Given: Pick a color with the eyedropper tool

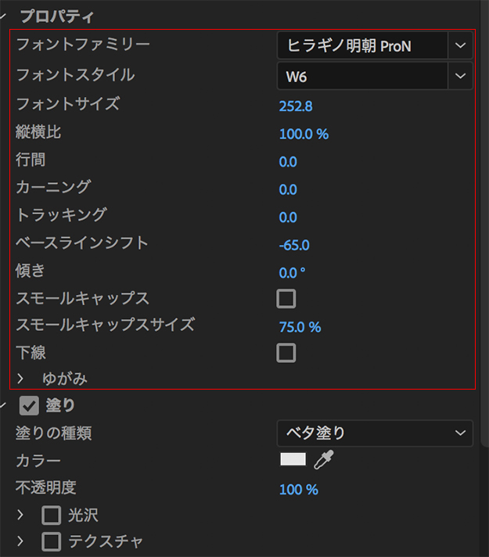Looking at the screenshot, I should 323,461.
